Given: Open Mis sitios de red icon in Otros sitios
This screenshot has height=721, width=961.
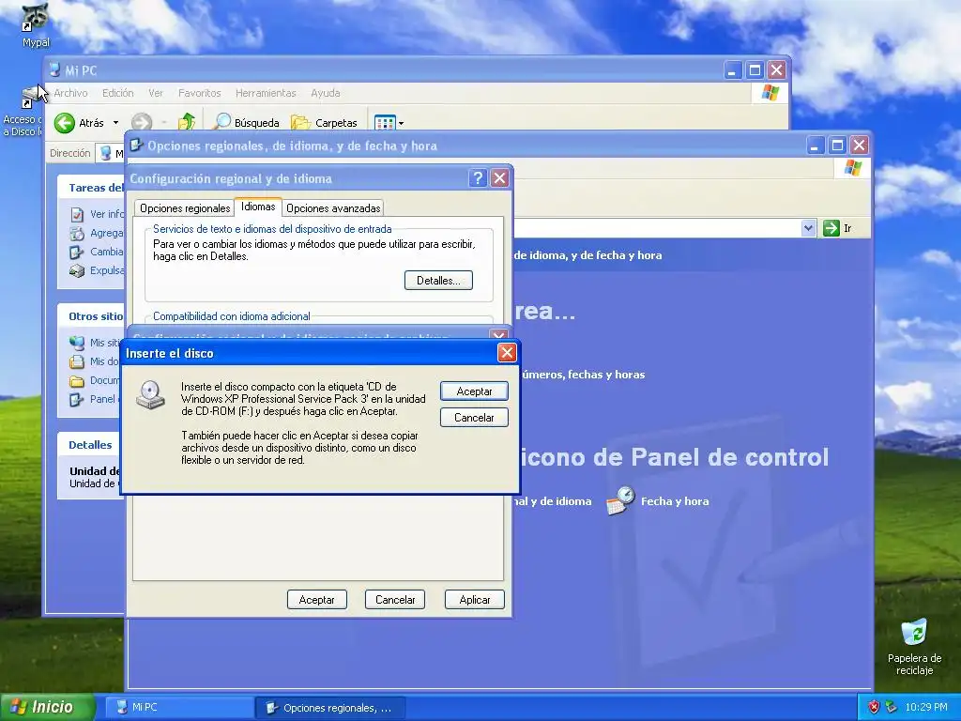Looking at the screenshot, I should 77,343.
